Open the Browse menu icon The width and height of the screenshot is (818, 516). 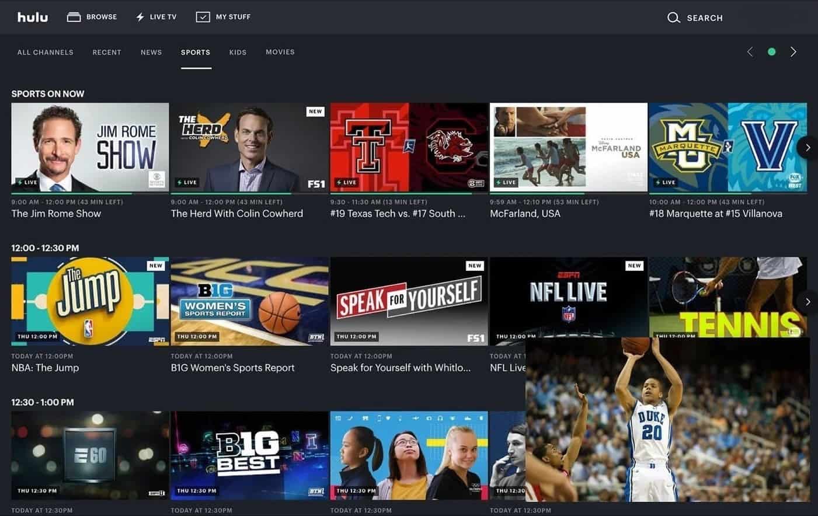[74, 17]
